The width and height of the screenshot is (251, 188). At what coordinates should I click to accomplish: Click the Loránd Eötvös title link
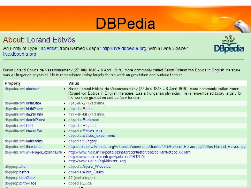point(51,40)
